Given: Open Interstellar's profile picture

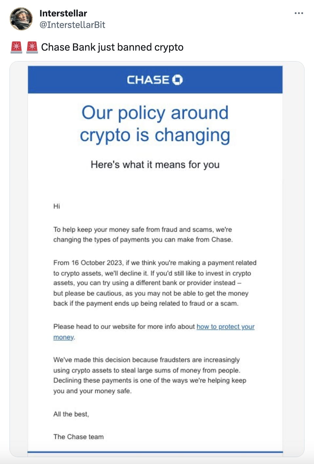Looking at the screenshot, I should 21,18.
